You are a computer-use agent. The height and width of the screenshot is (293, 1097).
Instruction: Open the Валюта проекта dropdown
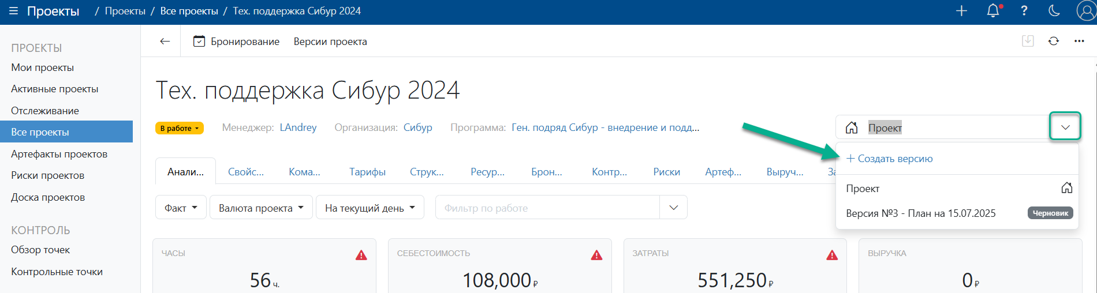tap(262, 208)
